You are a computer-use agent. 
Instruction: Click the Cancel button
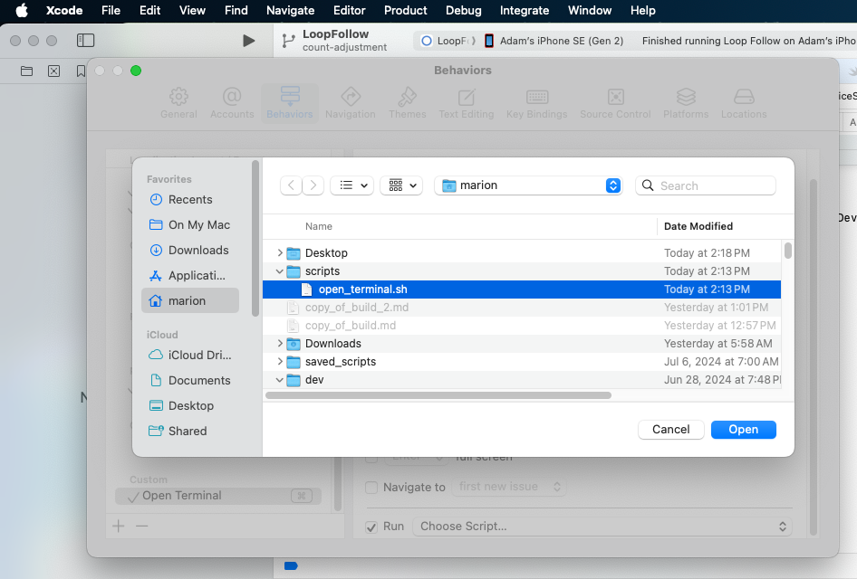670,430
